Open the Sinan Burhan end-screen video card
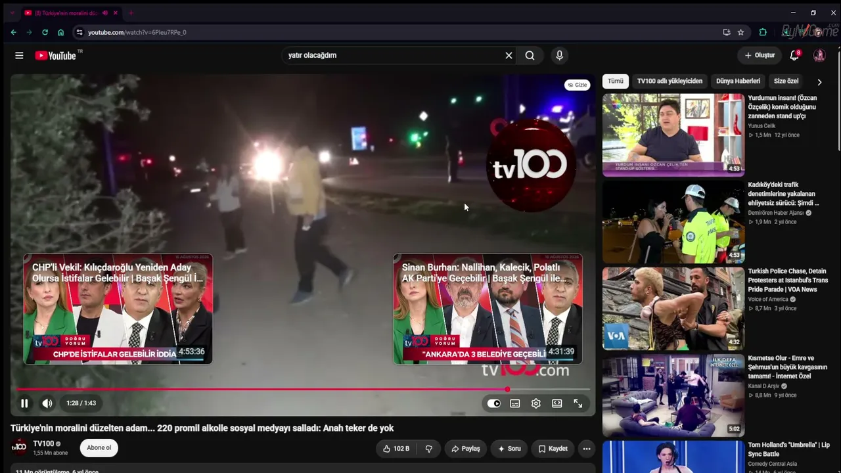The height and width of the screenshot is (473, 841). [488, 309]
